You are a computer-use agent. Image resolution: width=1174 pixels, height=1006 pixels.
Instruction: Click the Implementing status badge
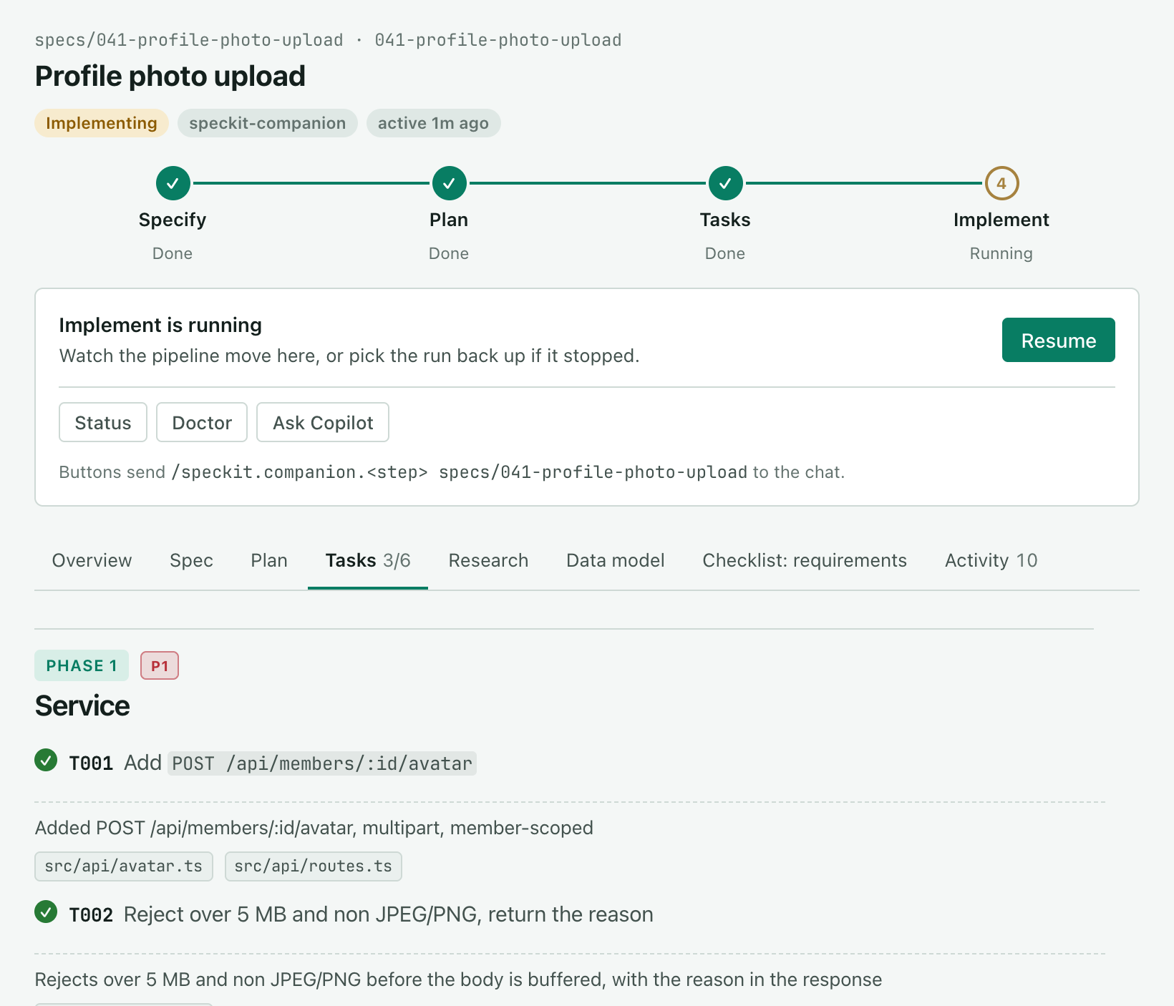coord(102,123)
